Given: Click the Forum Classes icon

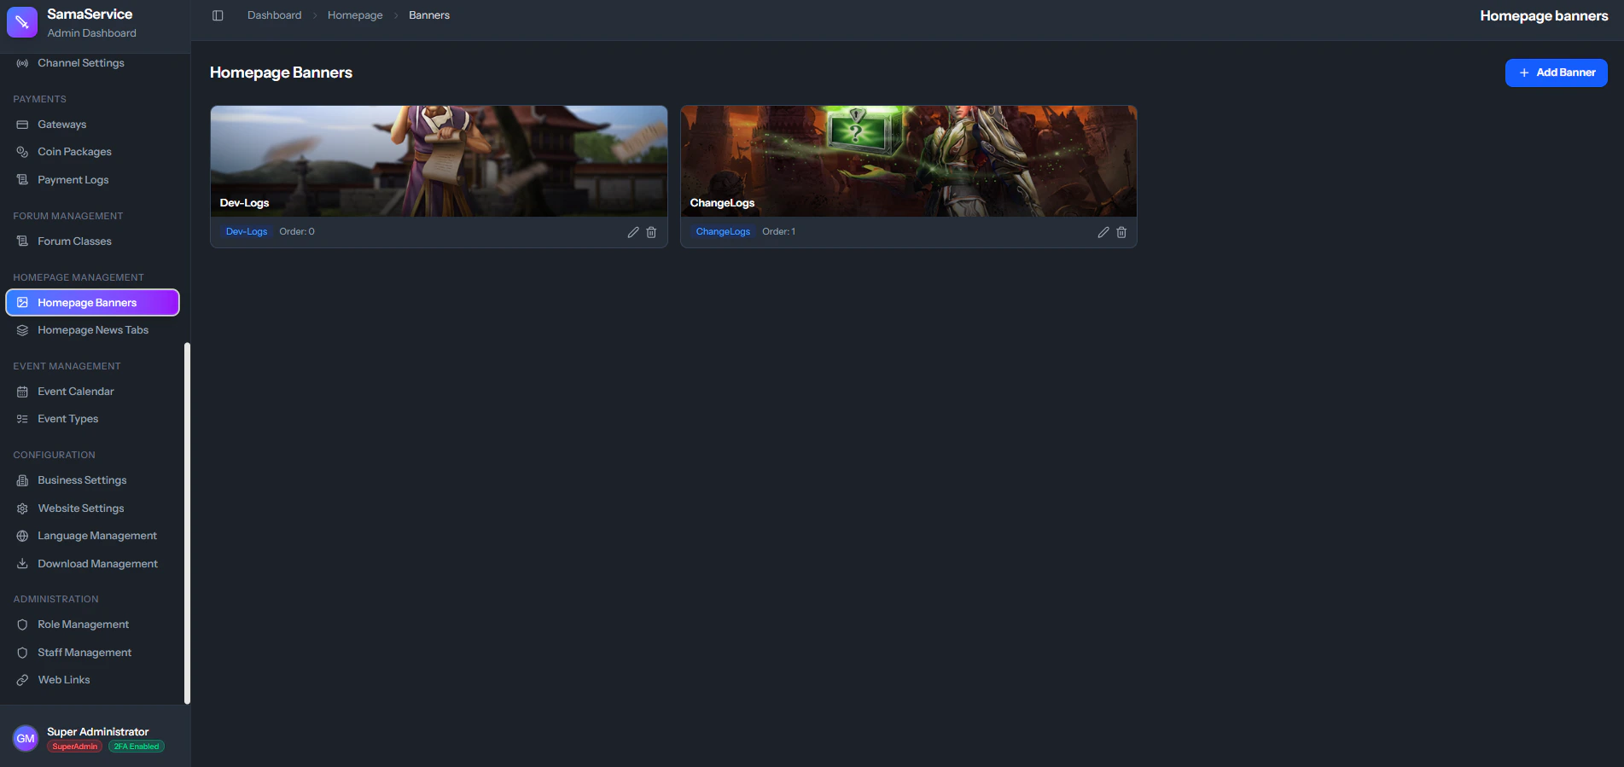Looking at the screenshot, I should pos(22,241).
